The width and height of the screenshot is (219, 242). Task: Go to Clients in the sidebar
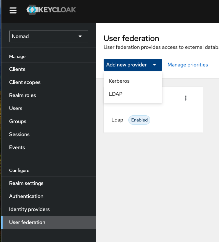[x=17, y=69]
